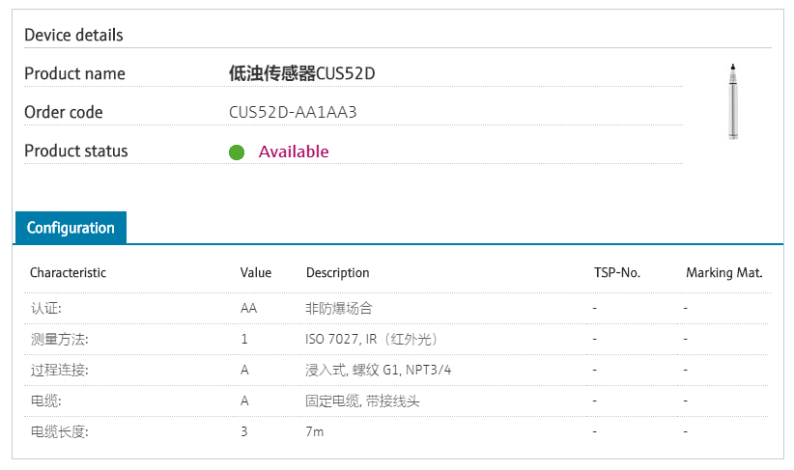Screen dimensions: 794x470
Task: Open the Configuration tab
Action: (x=71, y=228)
